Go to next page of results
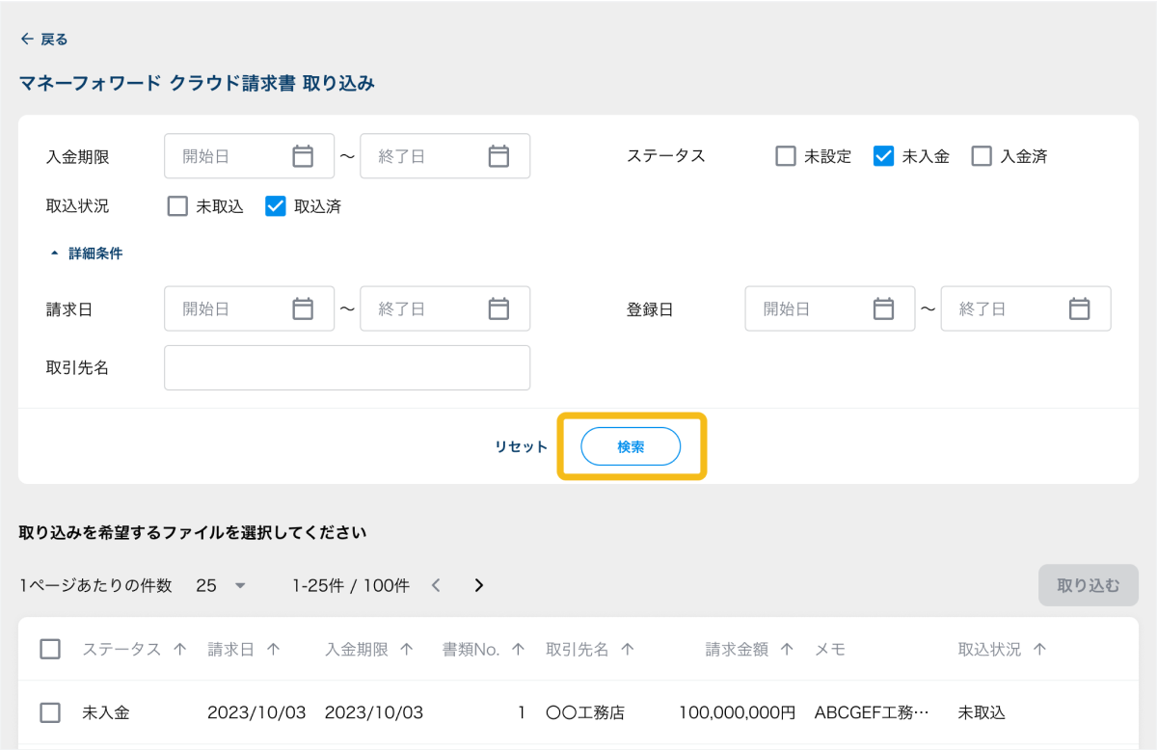This screenshot has width=1157, height=750. [x=479, y=585]
